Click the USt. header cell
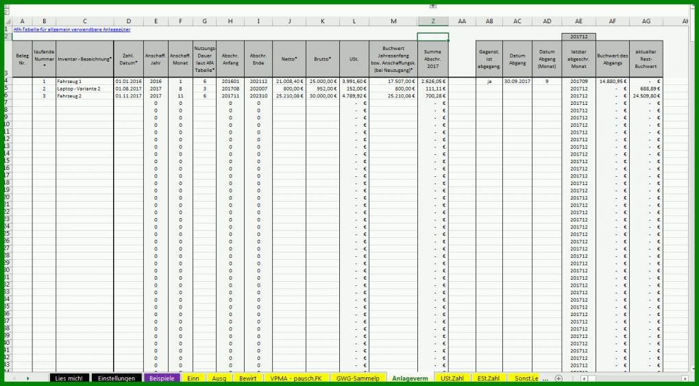This screenshot has height=386, width=699. 354,58
